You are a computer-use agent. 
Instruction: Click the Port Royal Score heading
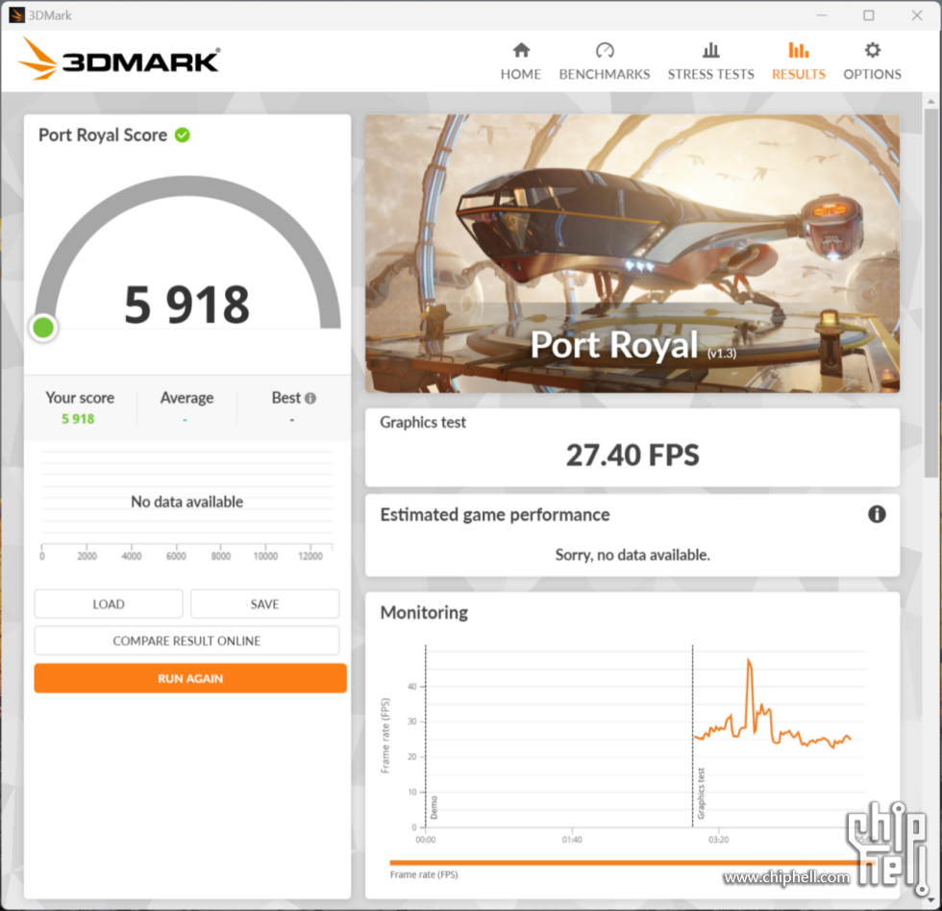point(103,135)
